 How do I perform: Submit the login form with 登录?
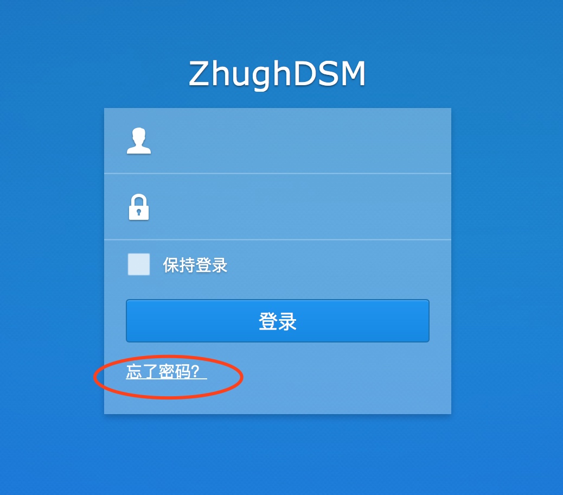(278, 321)
